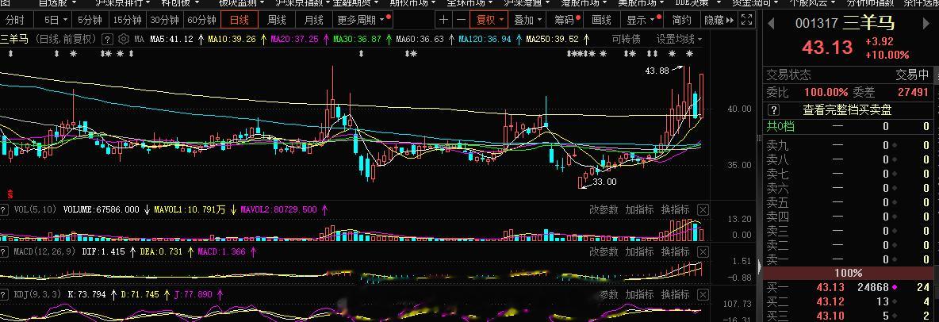This screenshot has height=322, width=939.
Task: Expand the 科创板 menu
Action: (180, 3)
